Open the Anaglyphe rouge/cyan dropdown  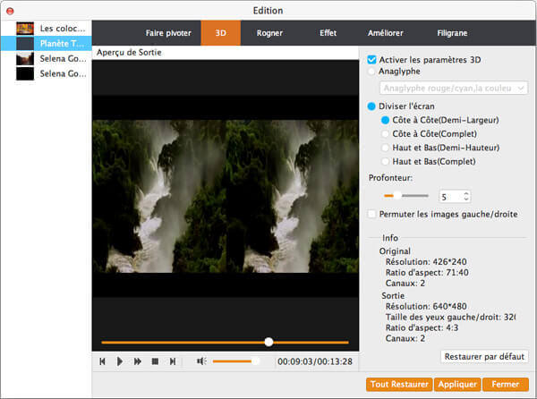pos(453,88)
